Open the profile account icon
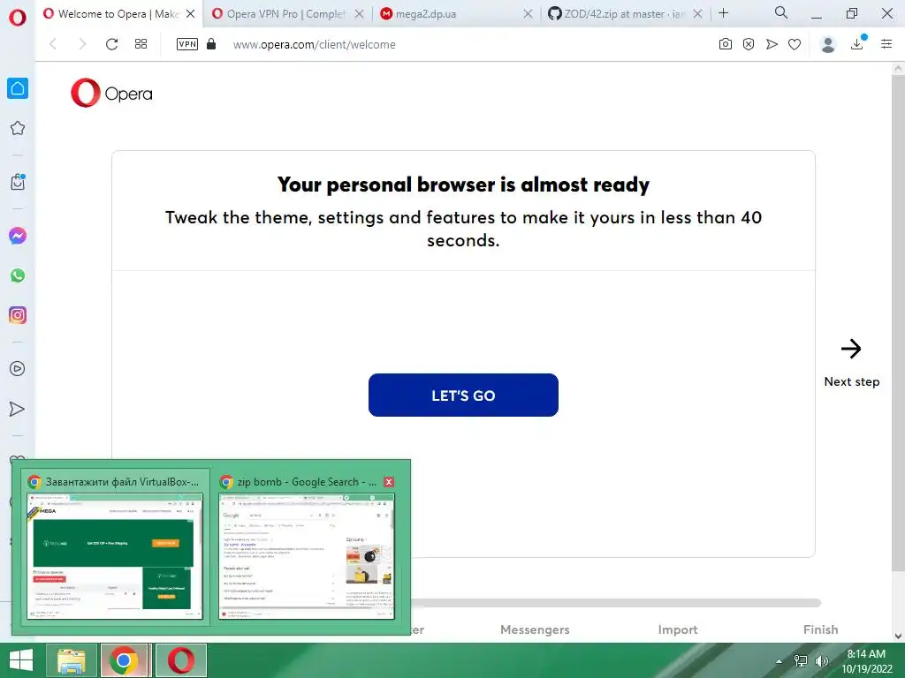905x678 pixels. point(827,44)
